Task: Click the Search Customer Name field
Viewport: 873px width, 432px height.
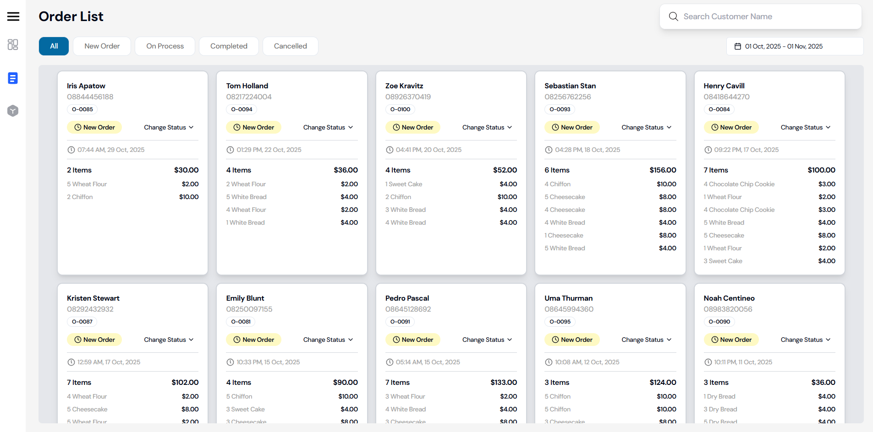Action: [761, 16]
